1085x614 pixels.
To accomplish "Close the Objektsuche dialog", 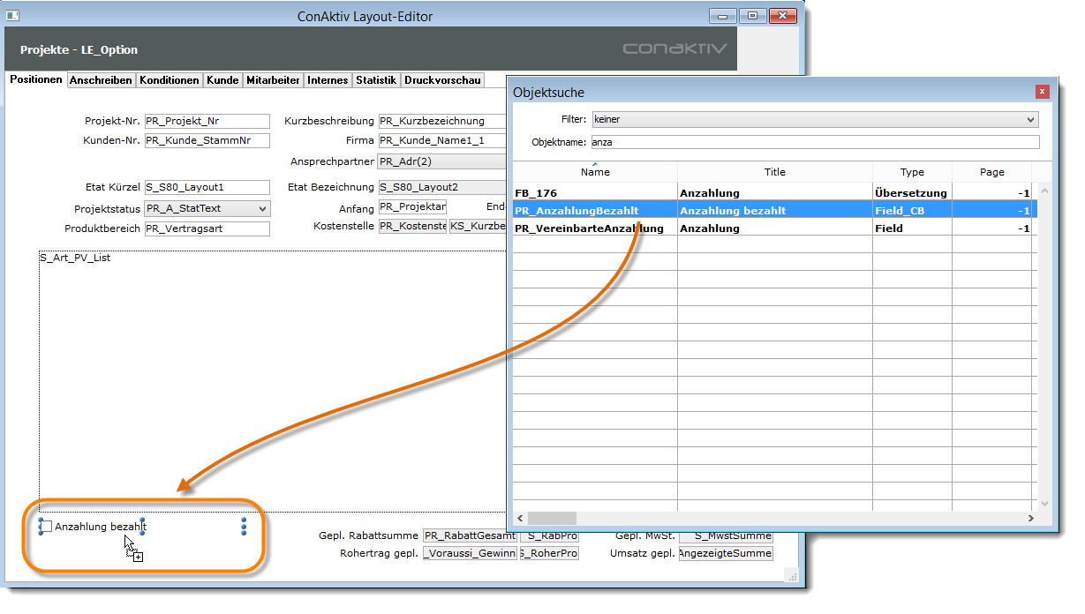I will click(x=1042, y=91).
